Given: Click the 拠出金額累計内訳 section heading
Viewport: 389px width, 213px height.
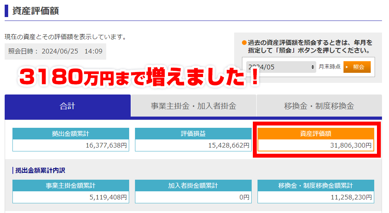Looking at the screenshot, I should coord(40,170).
